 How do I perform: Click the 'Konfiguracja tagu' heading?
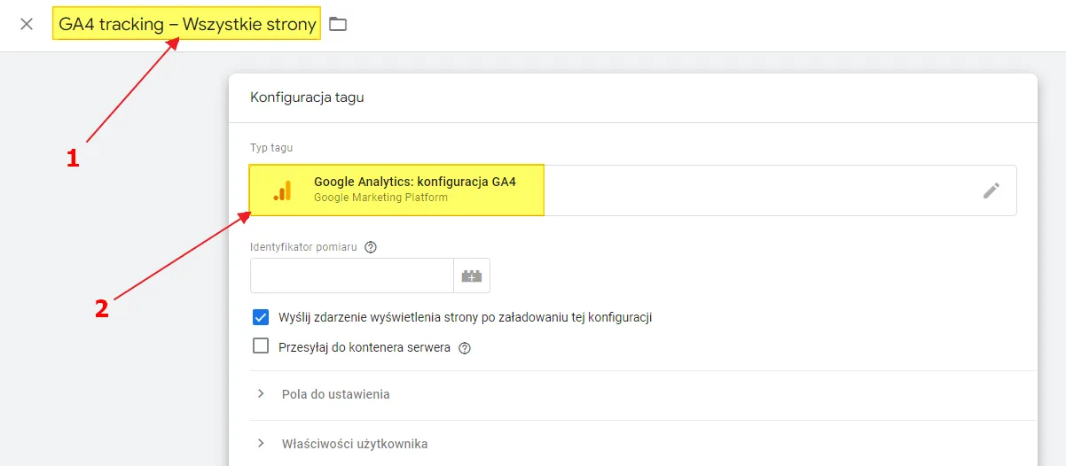click(x=307, y=97)
